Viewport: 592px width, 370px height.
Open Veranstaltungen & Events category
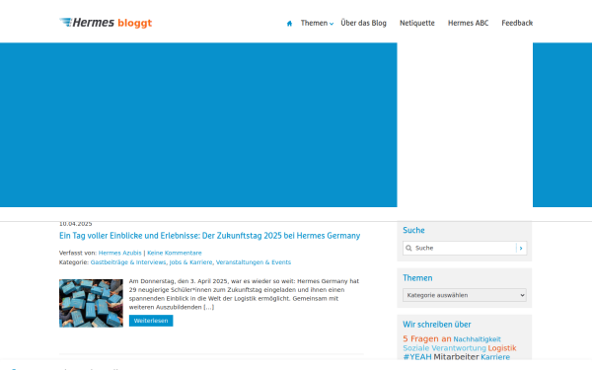pos(254,262)
